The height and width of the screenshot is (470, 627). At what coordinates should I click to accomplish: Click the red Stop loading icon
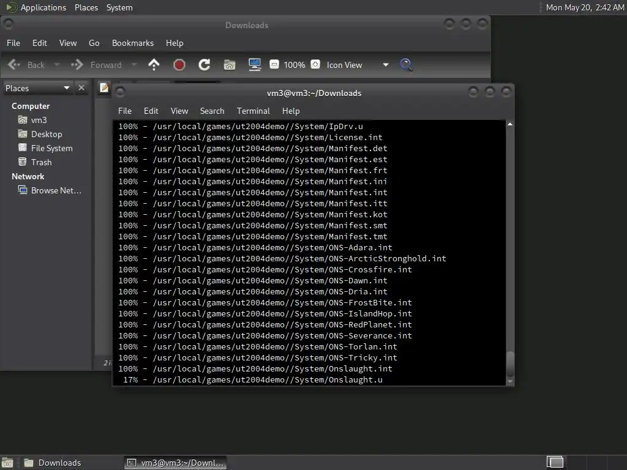coord(179,65)
